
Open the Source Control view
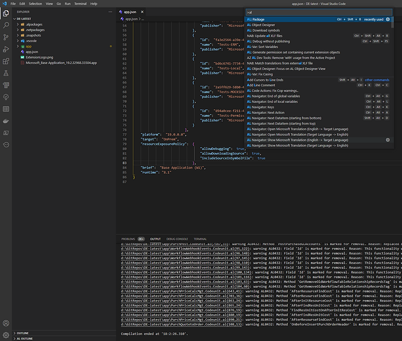point(6,36)
